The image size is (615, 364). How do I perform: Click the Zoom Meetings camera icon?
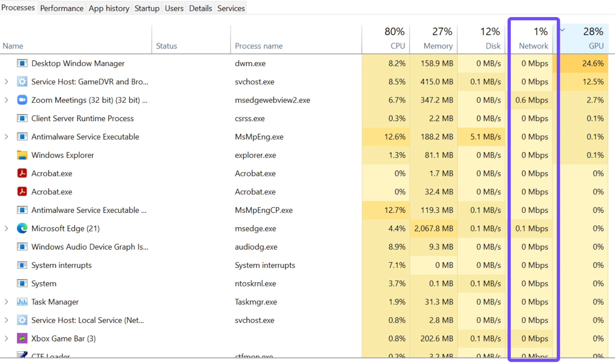click(22, 100)
